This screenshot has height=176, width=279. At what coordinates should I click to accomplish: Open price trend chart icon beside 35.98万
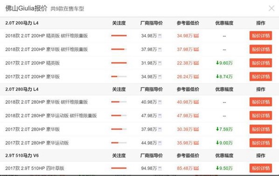point(196,142)
